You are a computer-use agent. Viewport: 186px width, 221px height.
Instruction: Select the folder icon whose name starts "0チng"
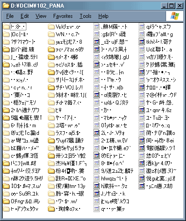[6, 201]
